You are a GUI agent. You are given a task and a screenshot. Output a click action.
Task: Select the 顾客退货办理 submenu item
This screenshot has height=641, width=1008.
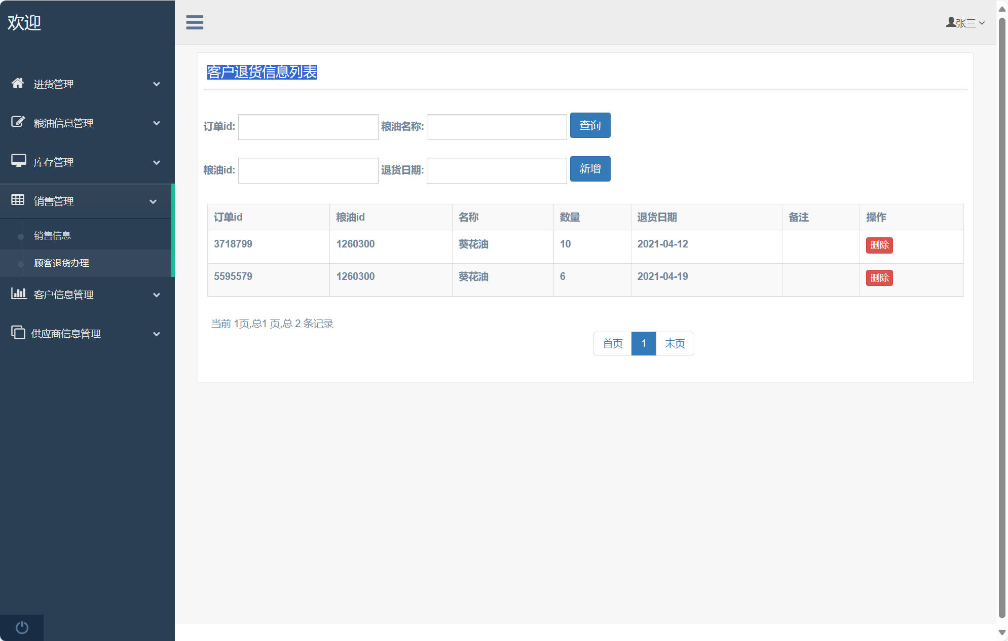pyautogui.click(x=61, y=263)
